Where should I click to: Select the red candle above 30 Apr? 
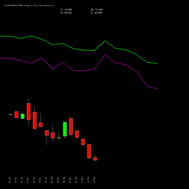[x=47, y=133]
